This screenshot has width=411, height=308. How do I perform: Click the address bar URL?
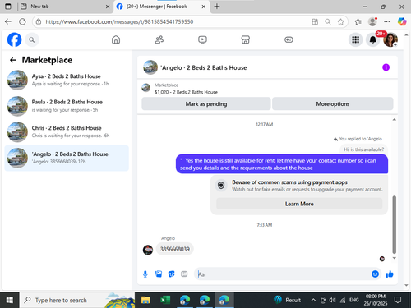(x=119, y=21)
